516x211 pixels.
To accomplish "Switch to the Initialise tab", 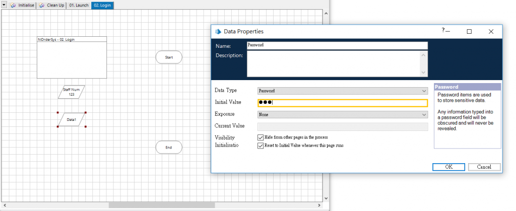I will click(22, 5).
